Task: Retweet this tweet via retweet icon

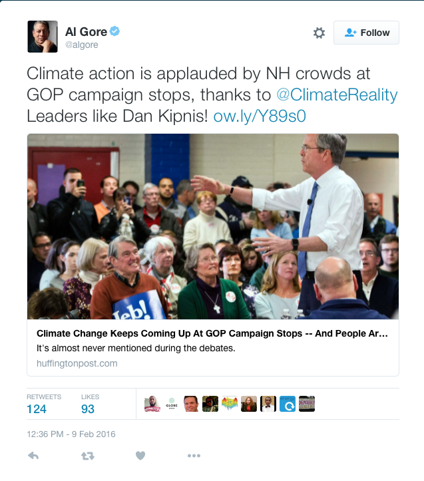Action: 88,456
